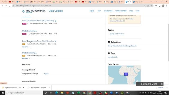The image size is (169, 95).
Task: Click the page vertical scrollbar
Action: pyautogui.click(x=168, y=42)
